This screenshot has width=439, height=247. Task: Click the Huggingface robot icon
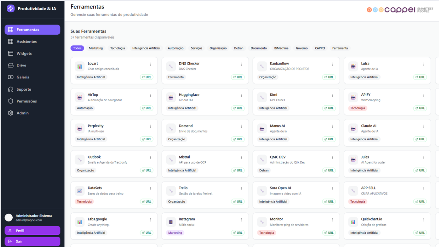point(171,97)
